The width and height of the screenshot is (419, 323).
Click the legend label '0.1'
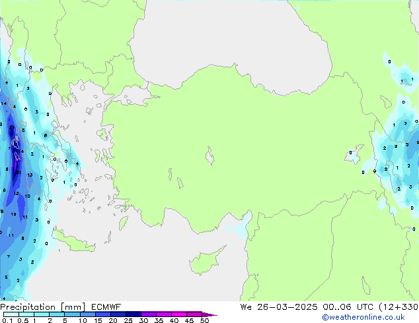[7, 320]
